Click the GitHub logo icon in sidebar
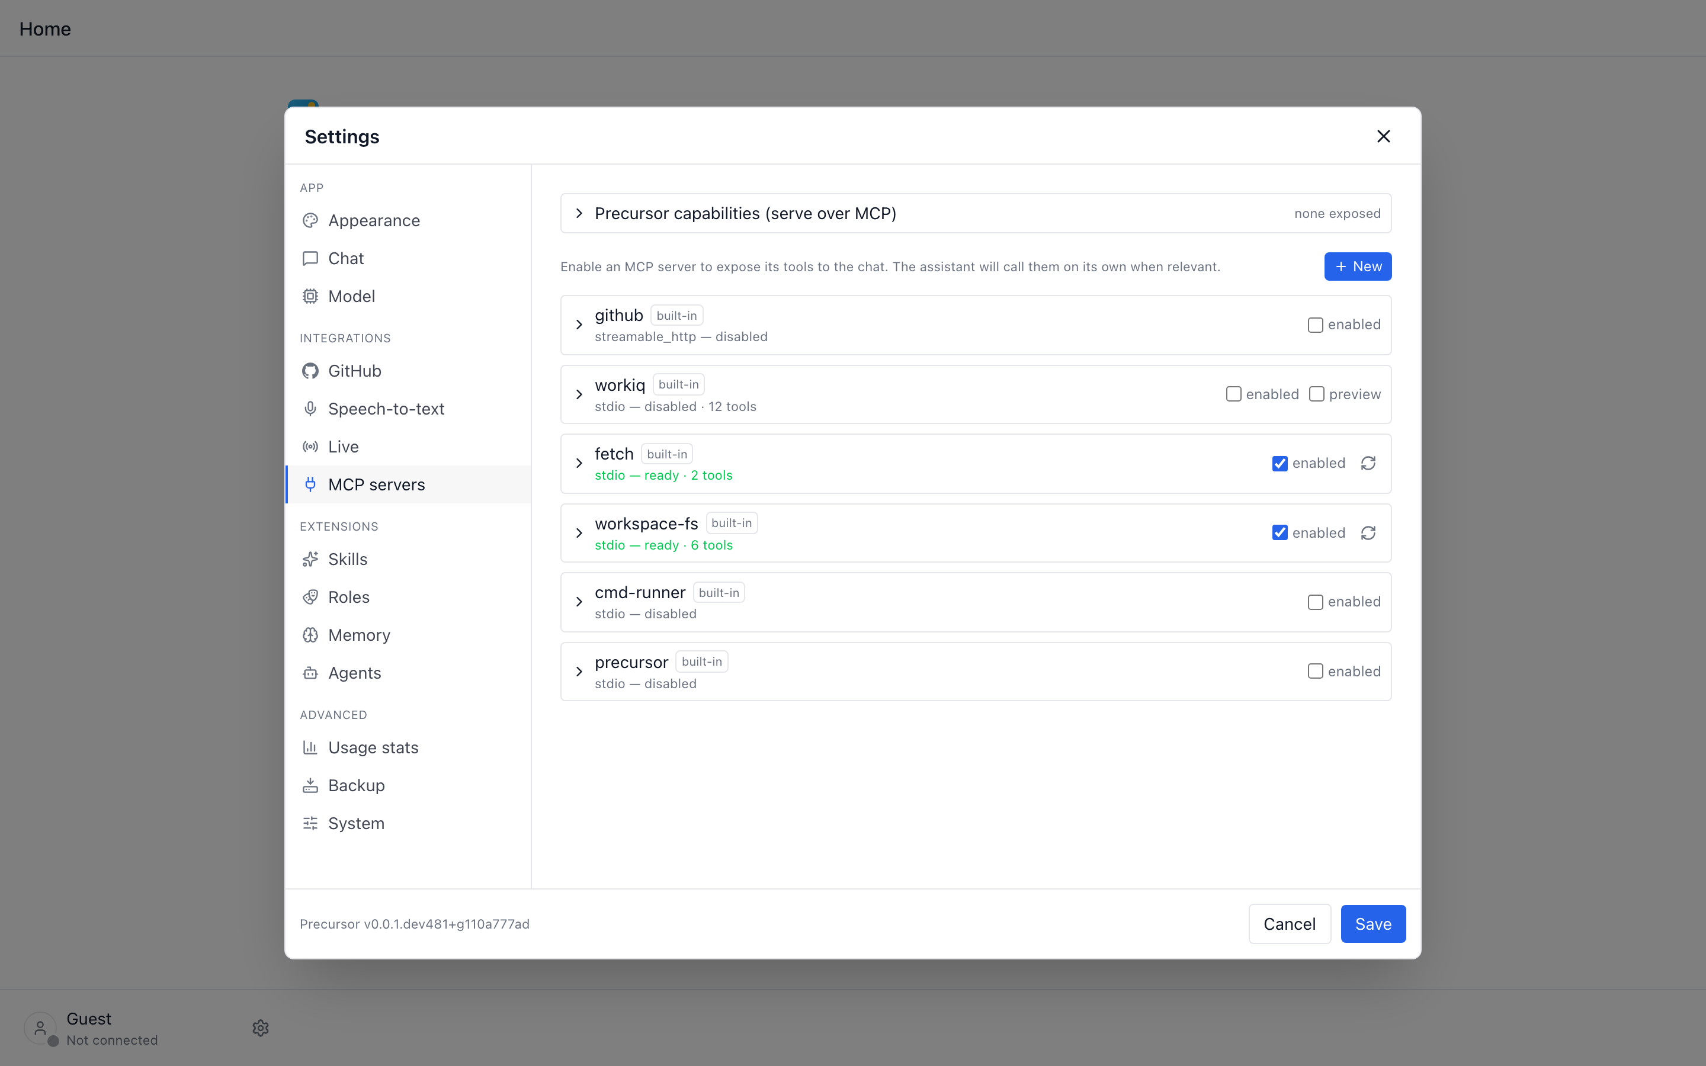The image size is (1706, 1066). tap(310, 371)
